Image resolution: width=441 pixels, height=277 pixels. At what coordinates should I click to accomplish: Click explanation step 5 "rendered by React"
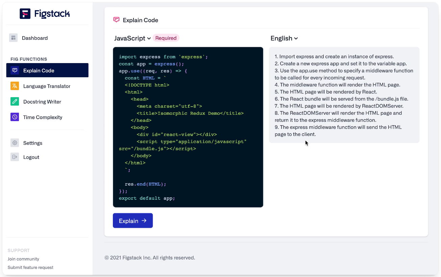click(x=326, y=92)
